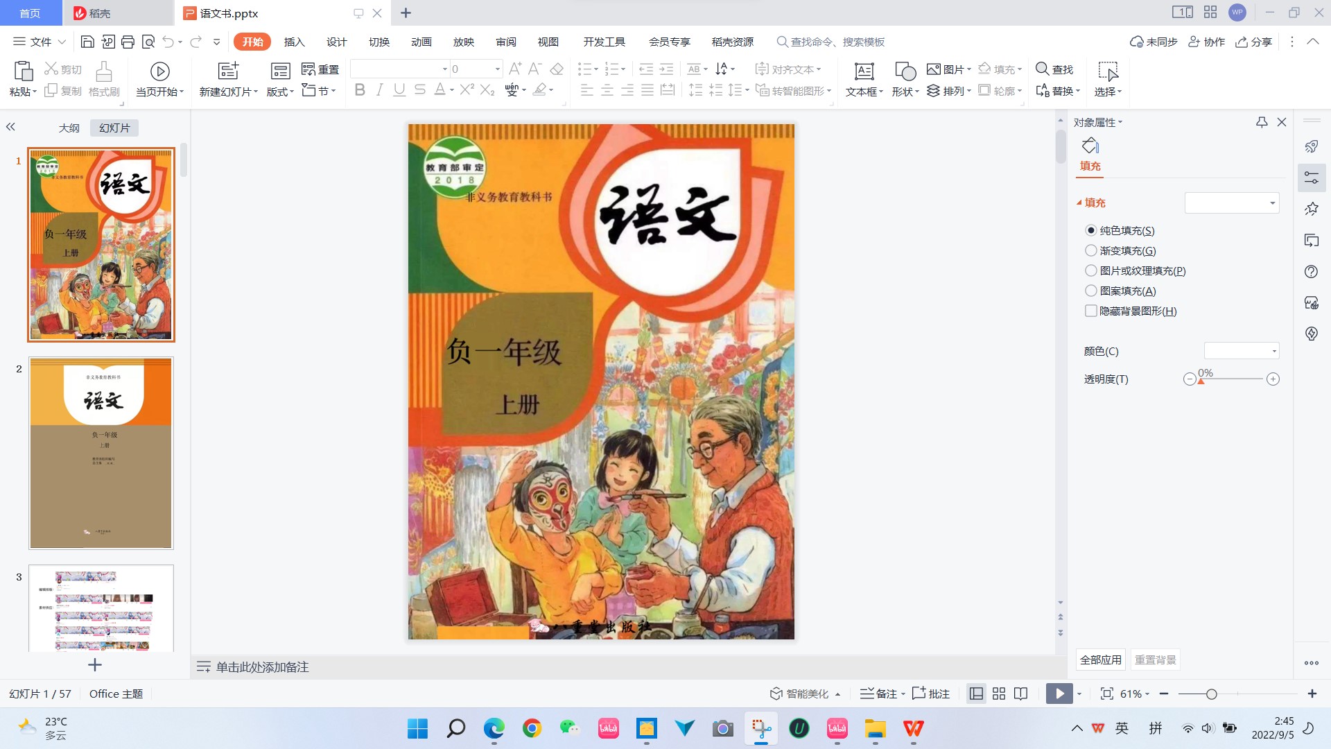Open the 动画 ribbon tab
Viewport: 1331px width, 749px height.
(x=421, y=42)
